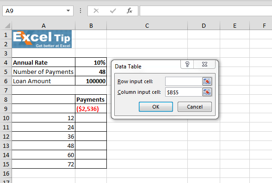Select row 16 header
Image resolution: width=272 pixels, height=183 pixels.
[6, 173]
